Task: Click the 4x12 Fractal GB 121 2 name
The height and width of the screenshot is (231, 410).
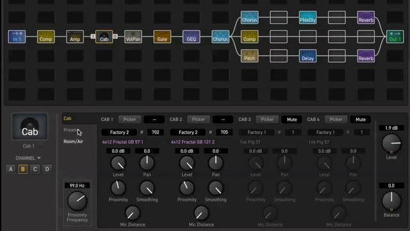Action: (x=193, y=142)
